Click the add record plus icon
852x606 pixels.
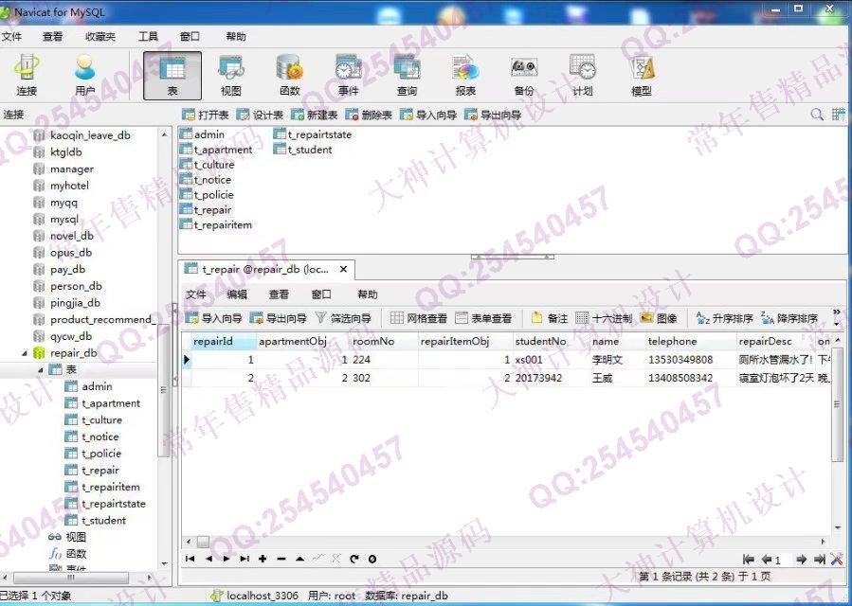[263, 559]
